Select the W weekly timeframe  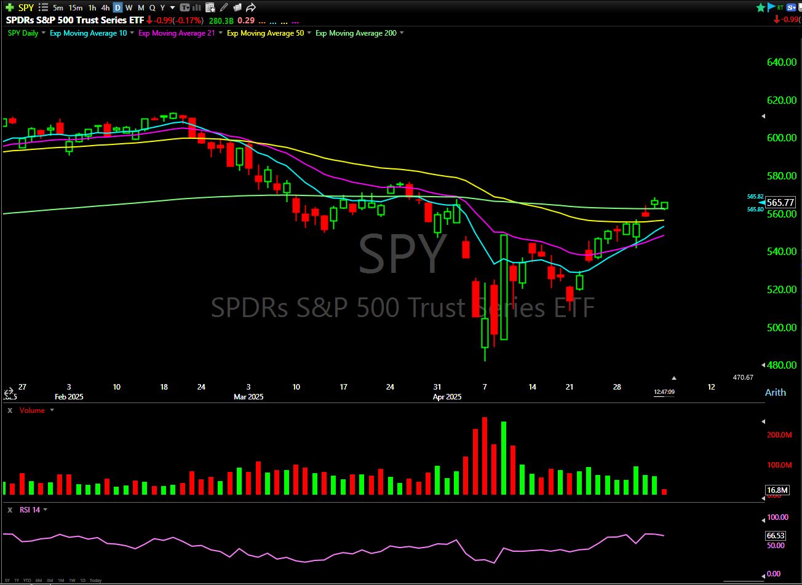pos(129,7)
